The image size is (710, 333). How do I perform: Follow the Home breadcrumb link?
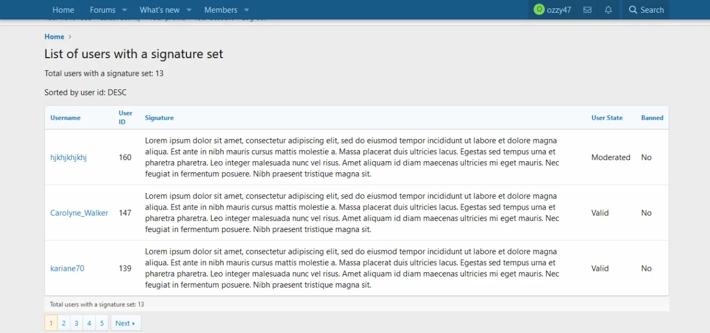[54, 36]
